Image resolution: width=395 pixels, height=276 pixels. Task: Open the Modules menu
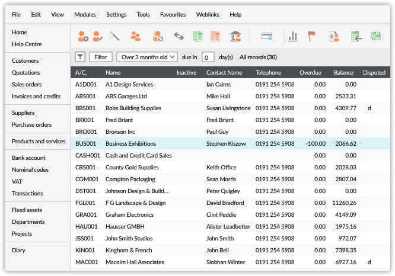(85, 15)
